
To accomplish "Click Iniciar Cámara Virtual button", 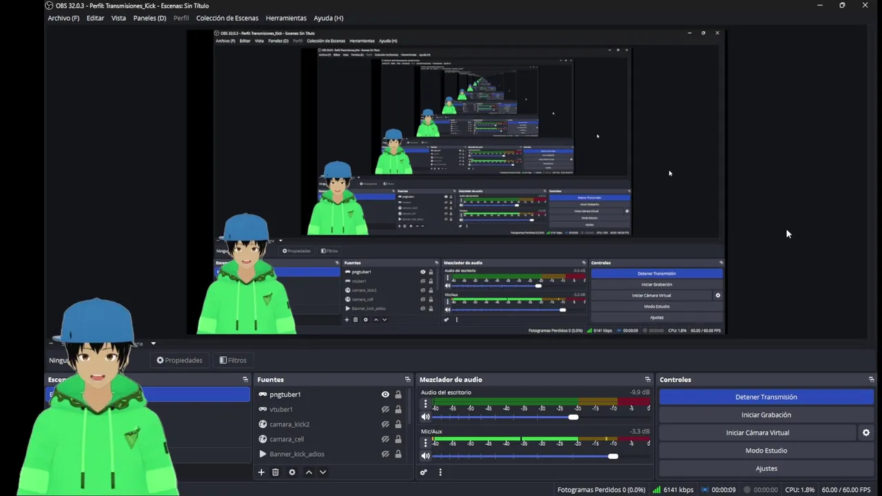I will coord(757,433).
